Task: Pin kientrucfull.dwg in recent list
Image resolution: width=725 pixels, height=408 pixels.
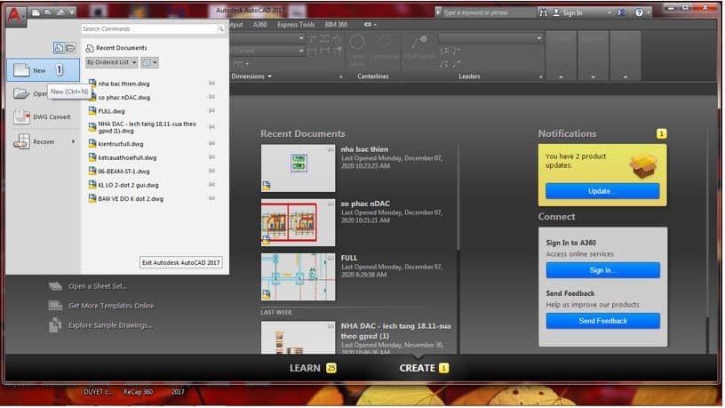Action: coord(211,143)
